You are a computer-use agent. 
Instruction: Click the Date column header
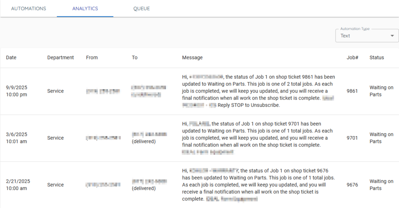click(x=11, y=58)
